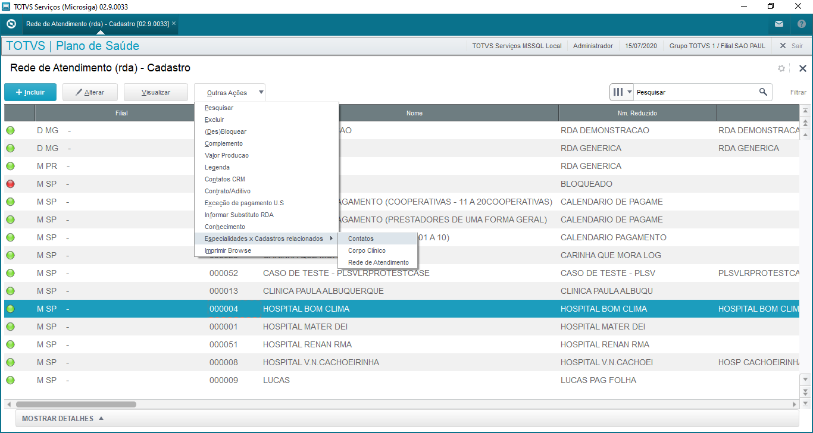Close the Rede de Atendimento tab
The width and height of the screenshot is (813, 433).
point(174,24)
